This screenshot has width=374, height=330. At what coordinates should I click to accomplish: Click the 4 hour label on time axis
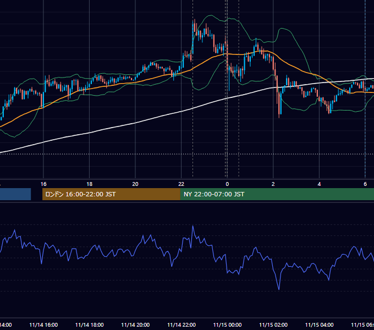point(319,184)
